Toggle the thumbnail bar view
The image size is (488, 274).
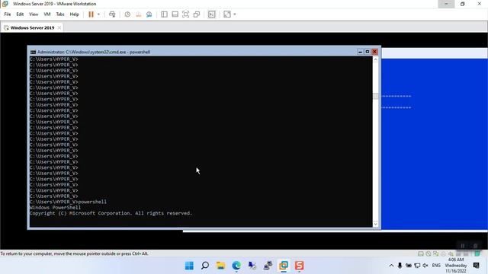pos(175,14)
